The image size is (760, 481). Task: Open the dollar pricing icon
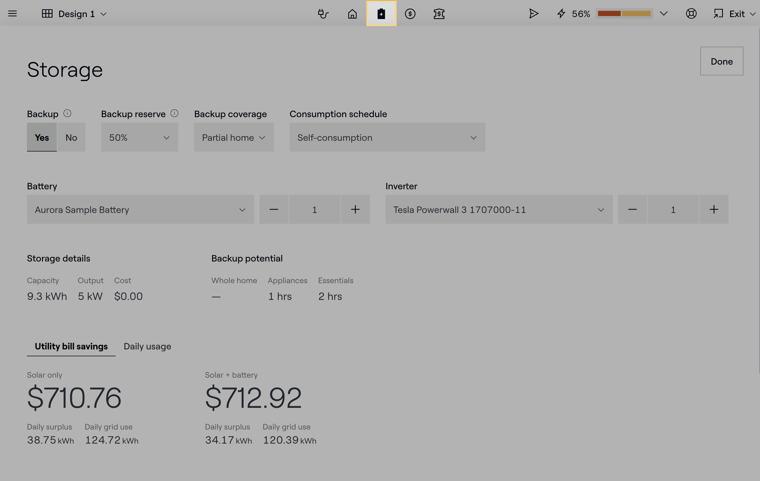coord(410,14)
